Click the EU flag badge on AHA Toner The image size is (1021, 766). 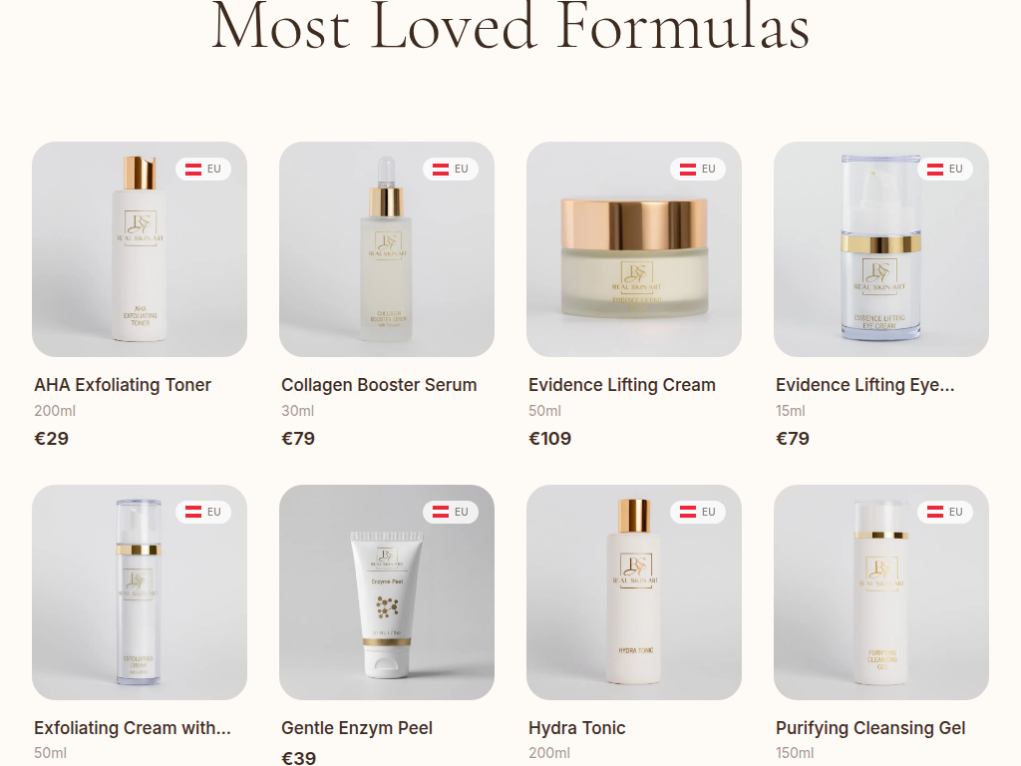click(x=203, y=169)
